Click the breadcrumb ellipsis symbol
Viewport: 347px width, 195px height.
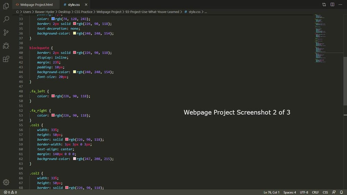(205, 12)
